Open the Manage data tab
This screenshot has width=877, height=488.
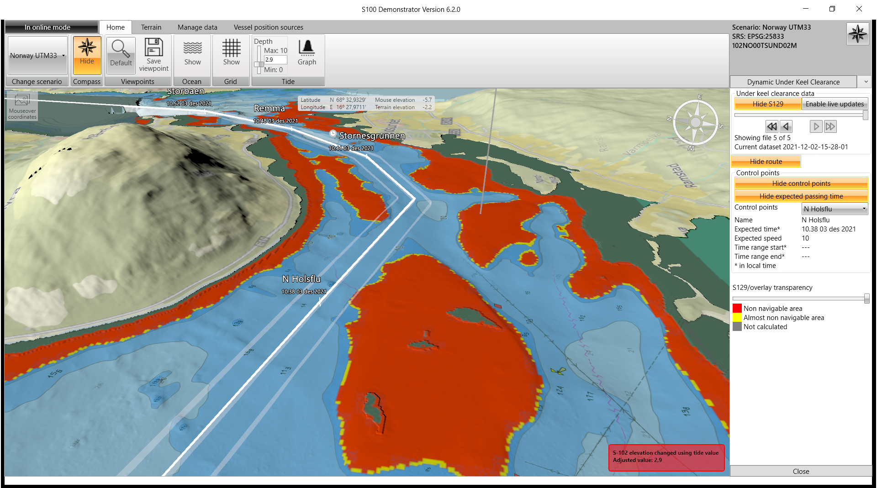pos(197,27)
